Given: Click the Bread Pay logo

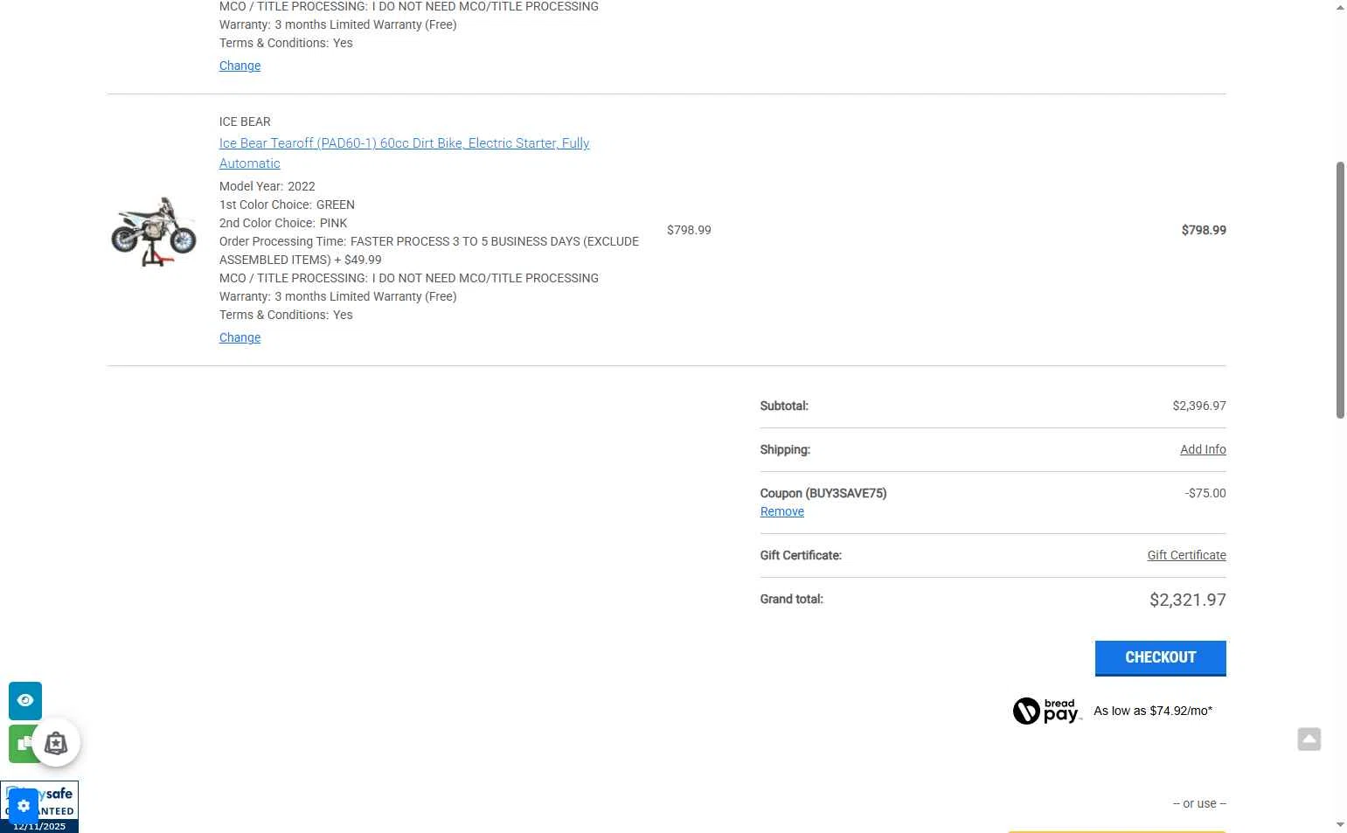Looking at the screenshot, I should (1047, 711).
